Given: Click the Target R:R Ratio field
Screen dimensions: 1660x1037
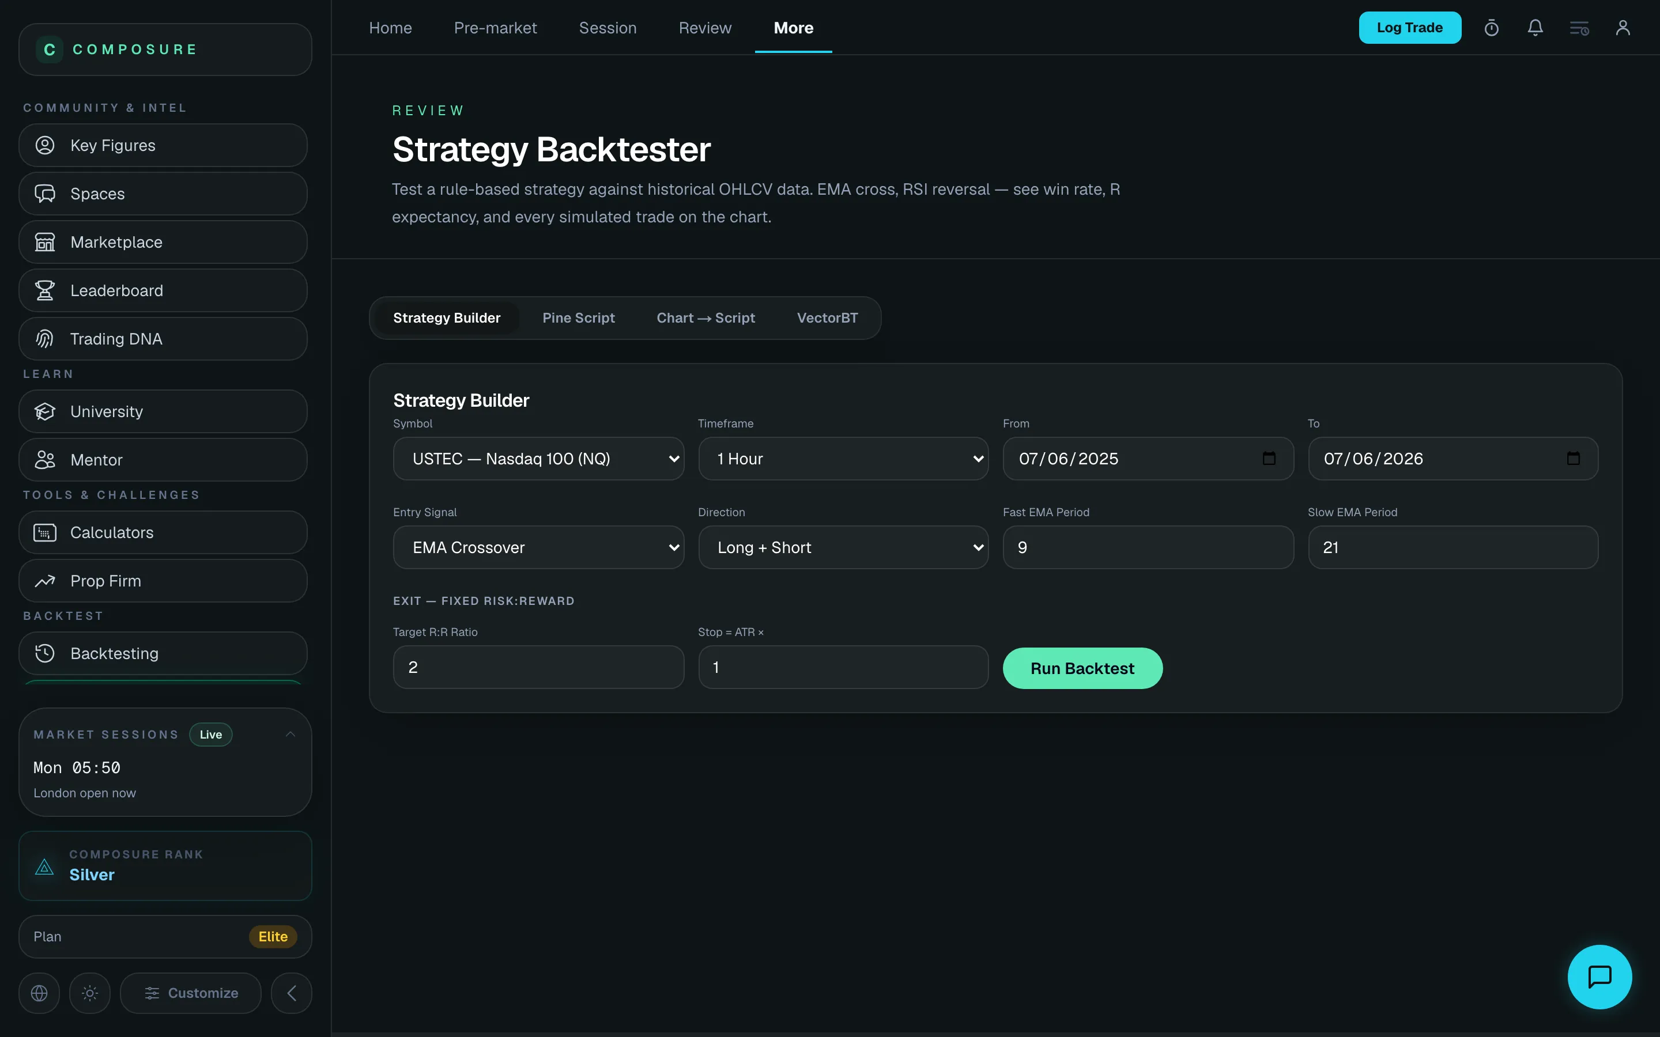Looking at the screenshot, I should pos(538,667).
